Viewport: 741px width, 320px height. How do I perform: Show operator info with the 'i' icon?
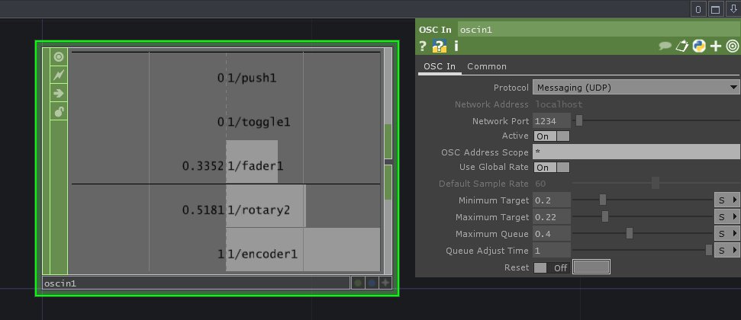[456, 46]
